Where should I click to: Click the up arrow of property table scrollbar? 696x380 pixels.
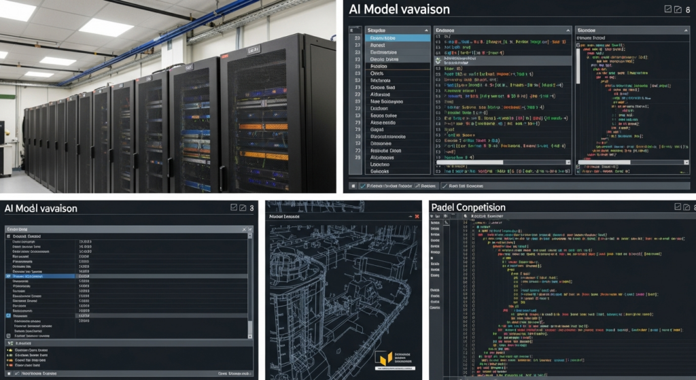[250, 236]
